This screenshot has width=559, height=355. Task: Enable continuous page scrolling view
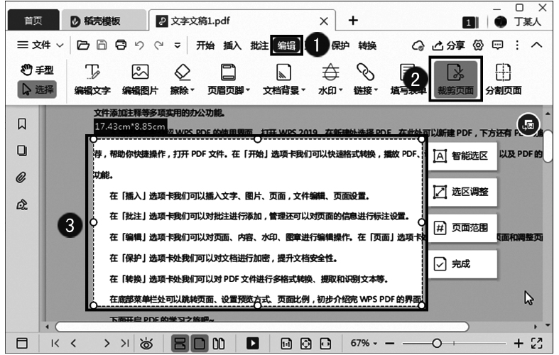click(x=181, y=343)
